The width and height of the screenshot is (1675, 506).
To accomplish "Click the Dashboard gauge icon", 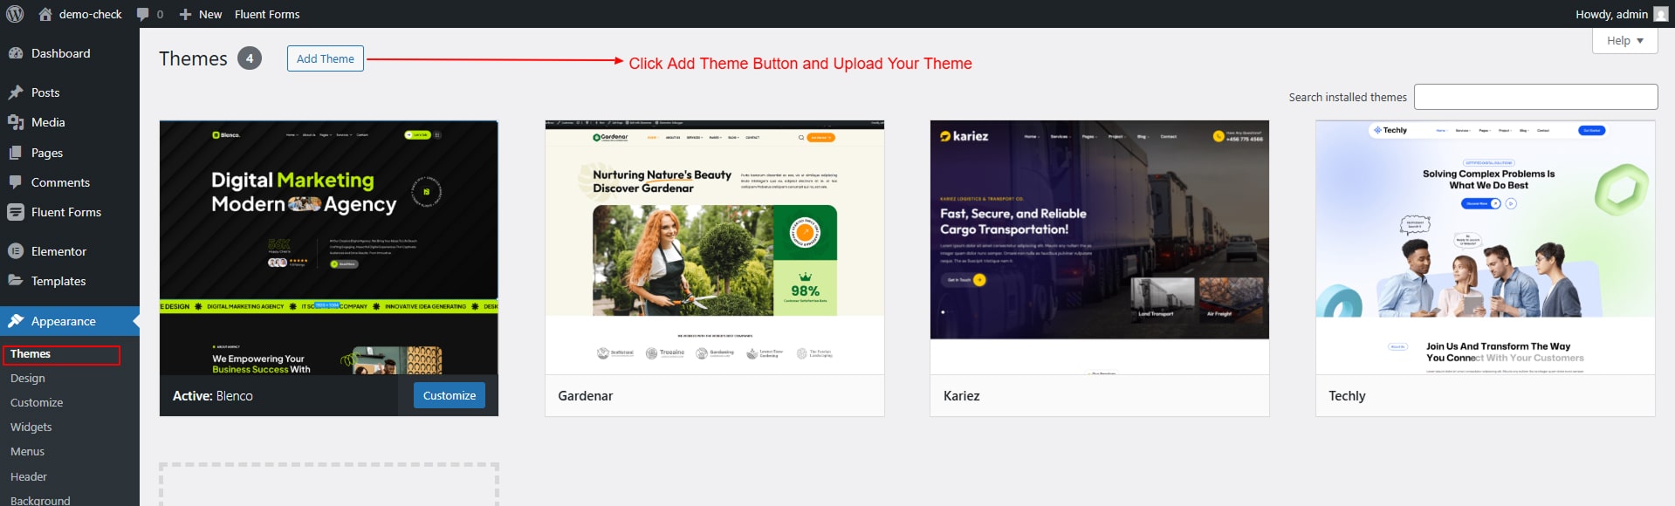I will (x=16, y=53).
